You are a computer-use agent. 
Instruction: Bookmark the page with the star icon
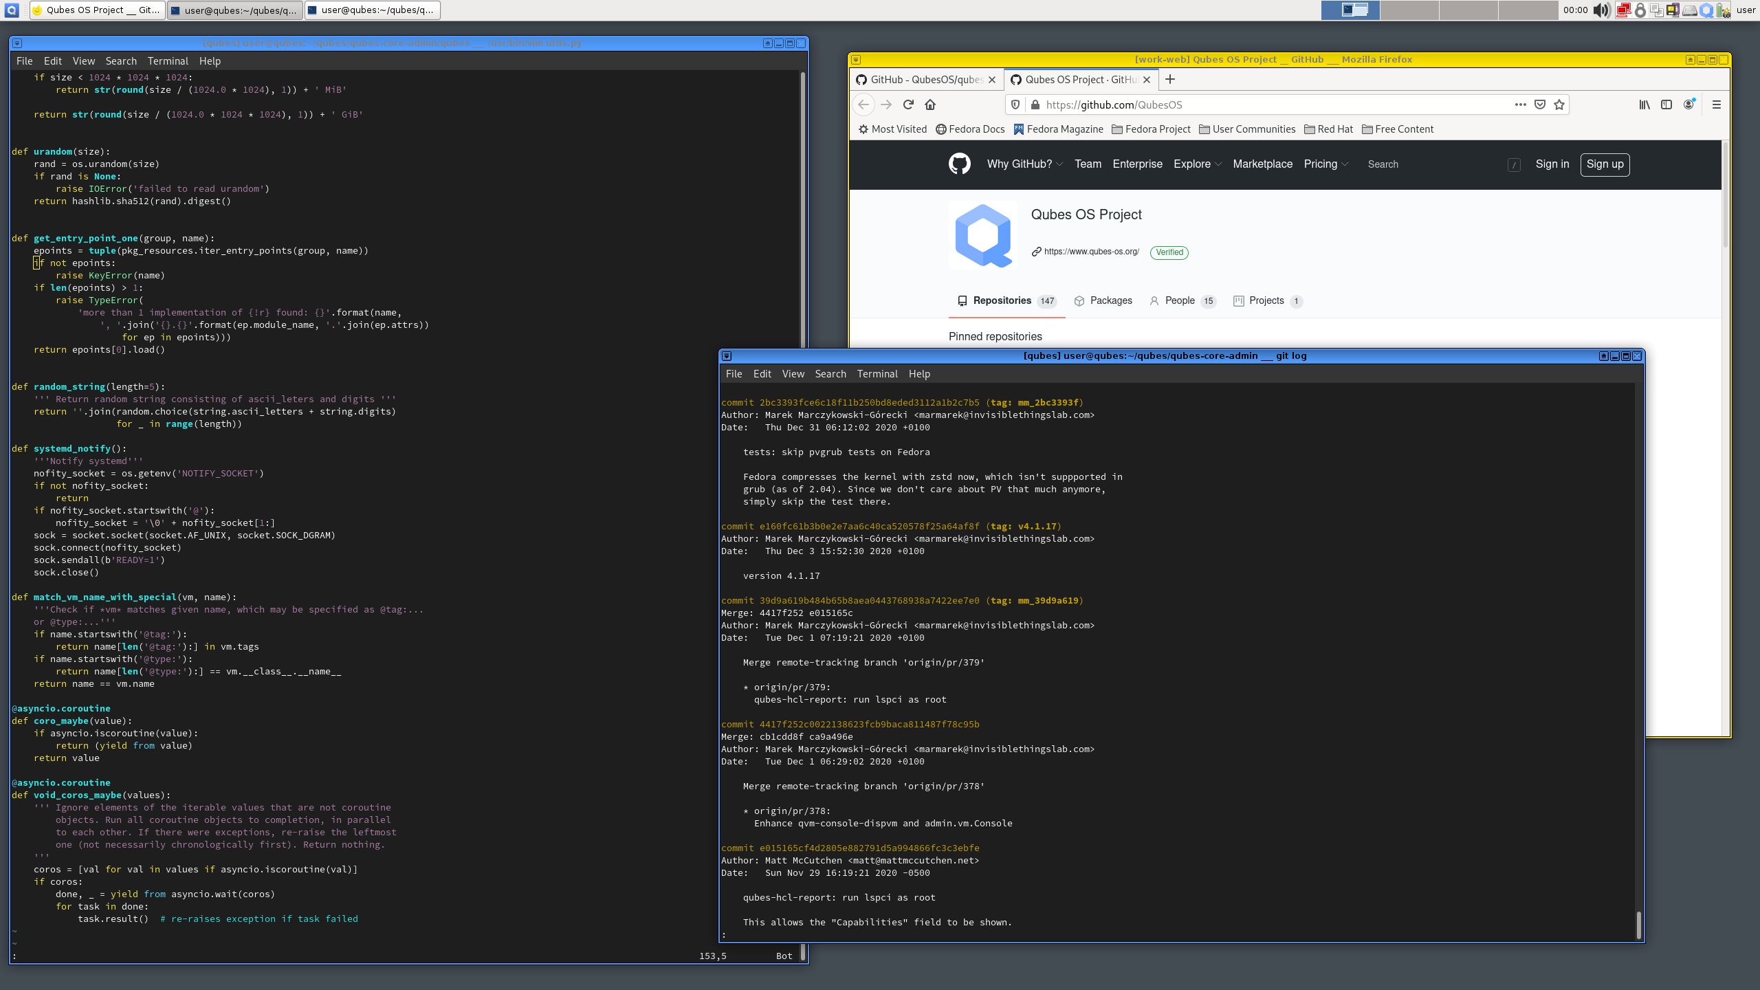coord(1559,104)
